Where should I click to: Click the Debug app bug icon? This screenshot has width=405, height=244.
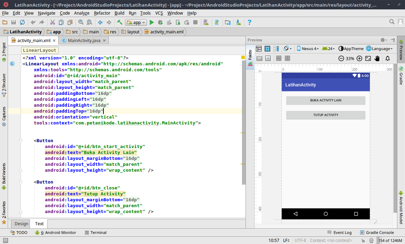[161, 22]
